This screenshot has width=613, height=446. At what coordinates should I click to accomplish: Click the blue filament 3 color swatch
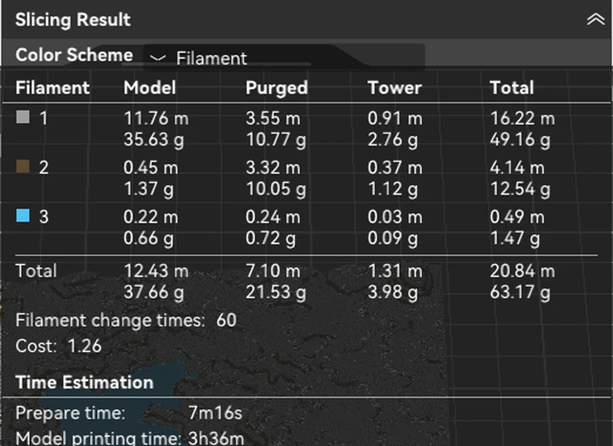(x=23, y=215)
